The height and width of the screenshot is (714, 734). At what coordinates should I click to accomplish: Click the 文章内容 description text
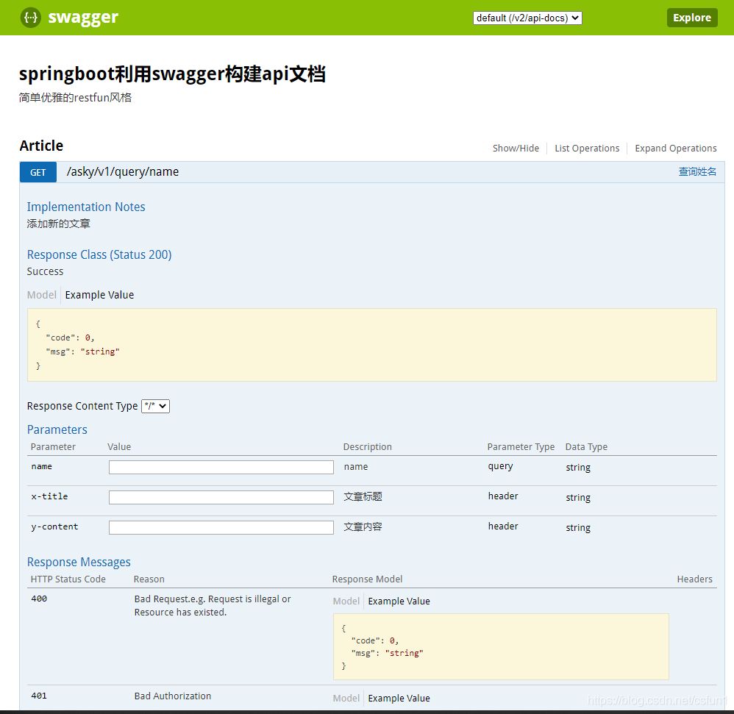[x=363, y=526]
